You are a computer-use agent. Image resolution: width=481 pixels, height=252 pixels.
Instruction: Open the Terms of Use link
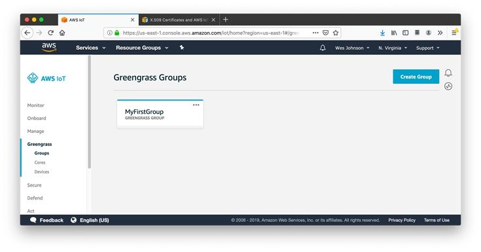436,220
